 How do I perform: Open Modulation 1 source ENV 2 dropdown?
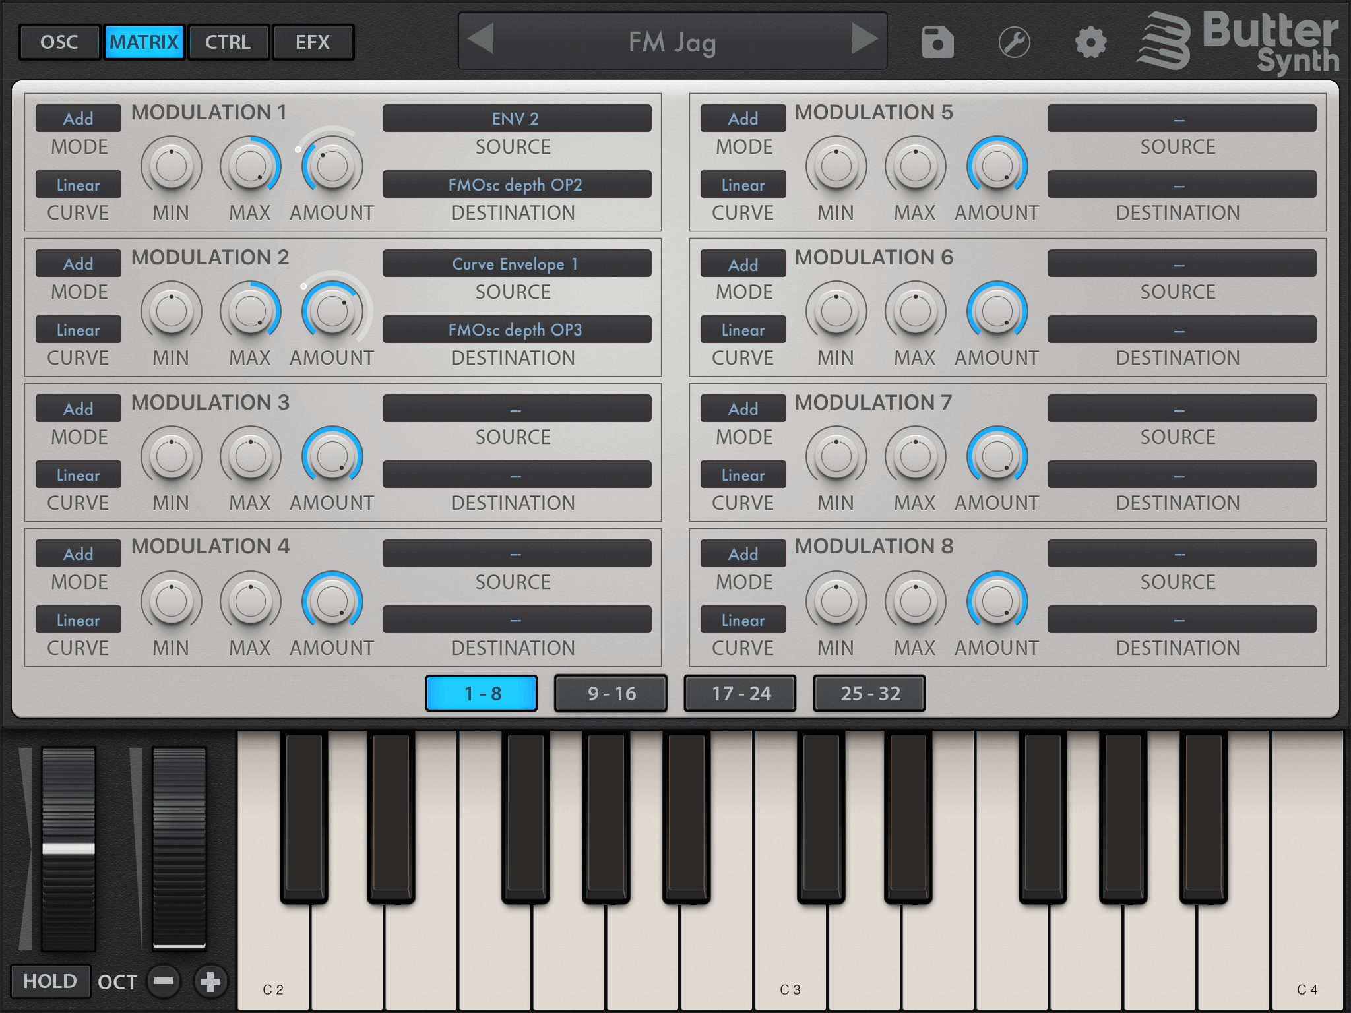pos(516,119)
